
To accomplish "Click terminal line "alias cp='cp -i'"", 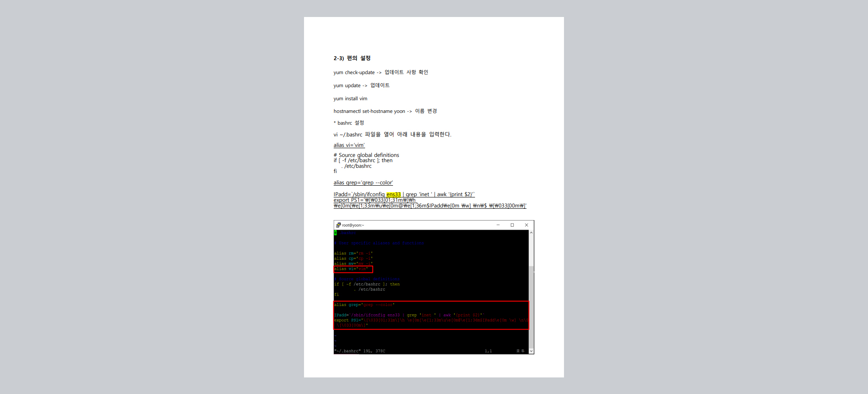I will [353, 258].
